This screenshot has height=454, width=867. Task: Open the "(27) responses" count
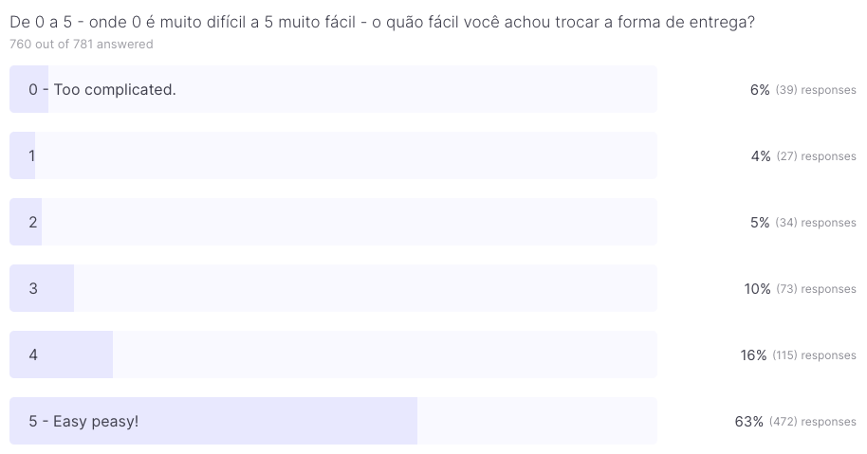point(816,156)
